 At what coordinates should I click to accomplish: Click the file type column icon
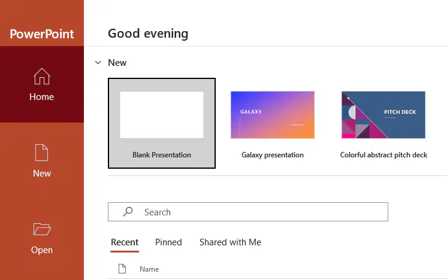[122, 269]
